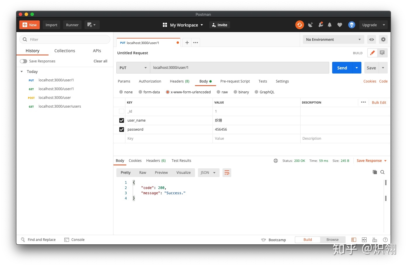Open the comments icon
407x266 pixels.
pos(382,53)
